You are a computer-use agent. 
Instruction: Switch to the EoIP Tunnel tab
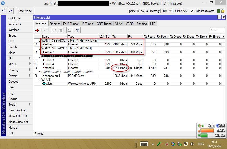click(71, 24)
